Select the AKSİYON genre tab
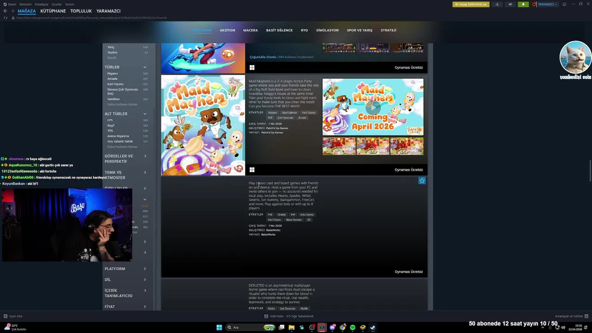This screenshot has height=333, width=592. pos(228,30)
